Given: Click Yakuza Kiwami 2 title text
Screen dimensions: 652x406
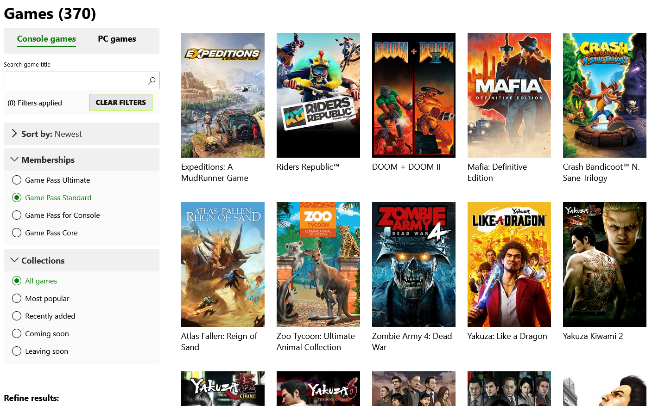Looking at the screenshot, I should pyautogui.click(x=593, y=336).
